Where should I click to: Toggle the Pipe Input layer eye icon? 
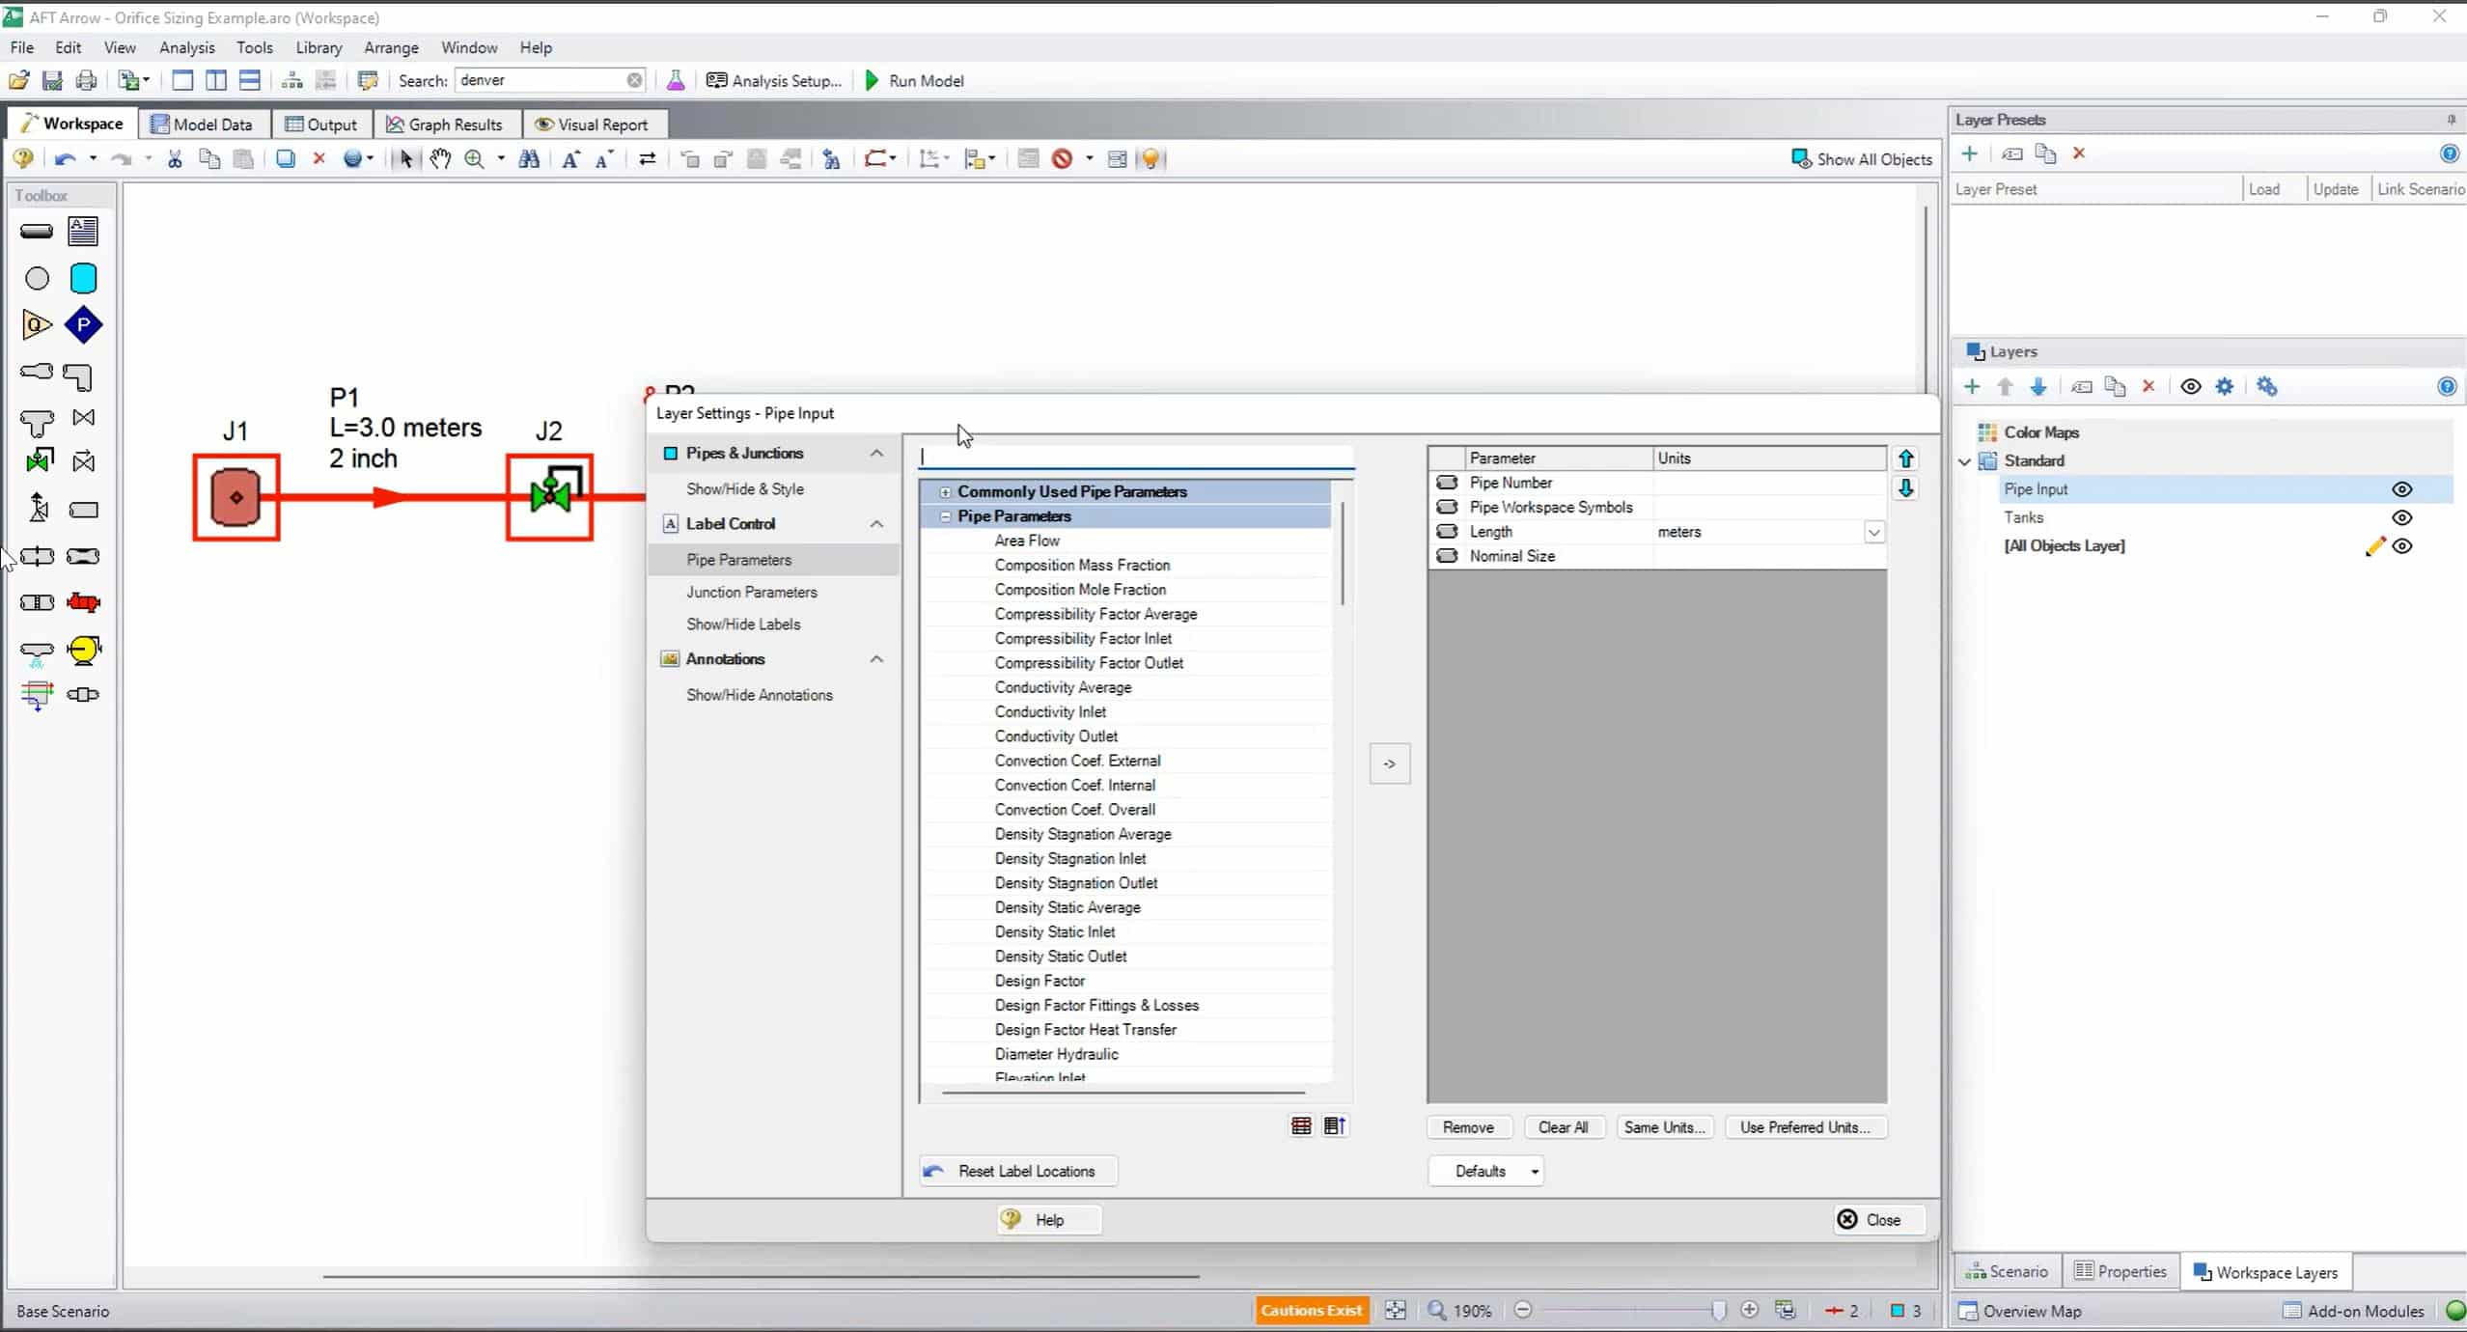click(2402, 489)
